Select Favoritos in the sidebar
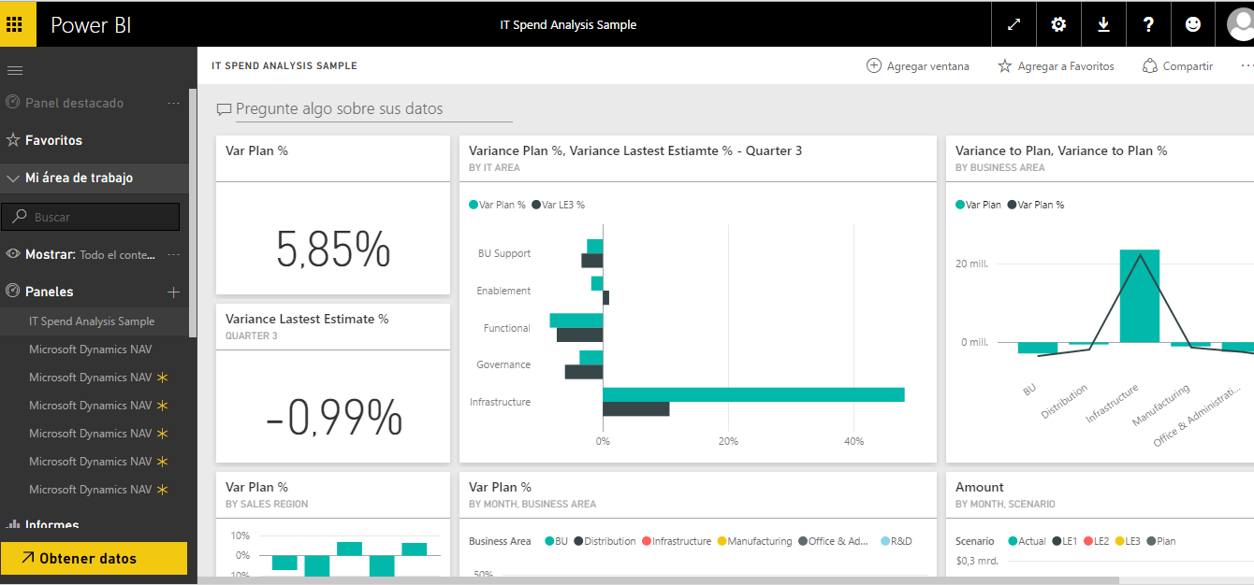The height and width of the screenshot is (585, 1254). pyautogui.click(x=53, y=141)
